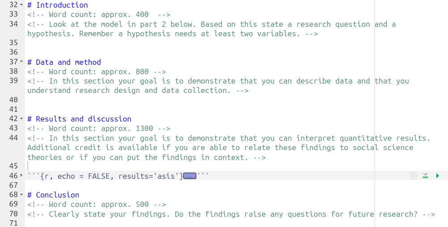Click inside the Results and discussion heading

(x=84, y=119)
